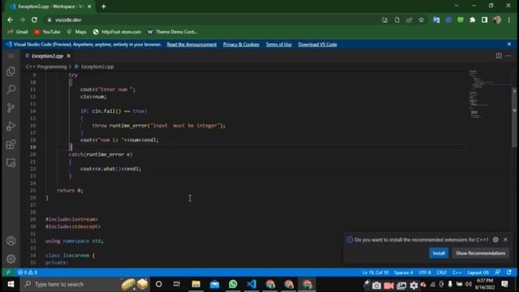The image size is (519, 292).
Task: Close the Exception2.cpp editor tab
Action: [68, 56]
